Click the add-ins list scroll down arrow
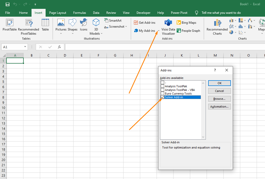Viewport: 265px width, 179px height. point(203,137)
